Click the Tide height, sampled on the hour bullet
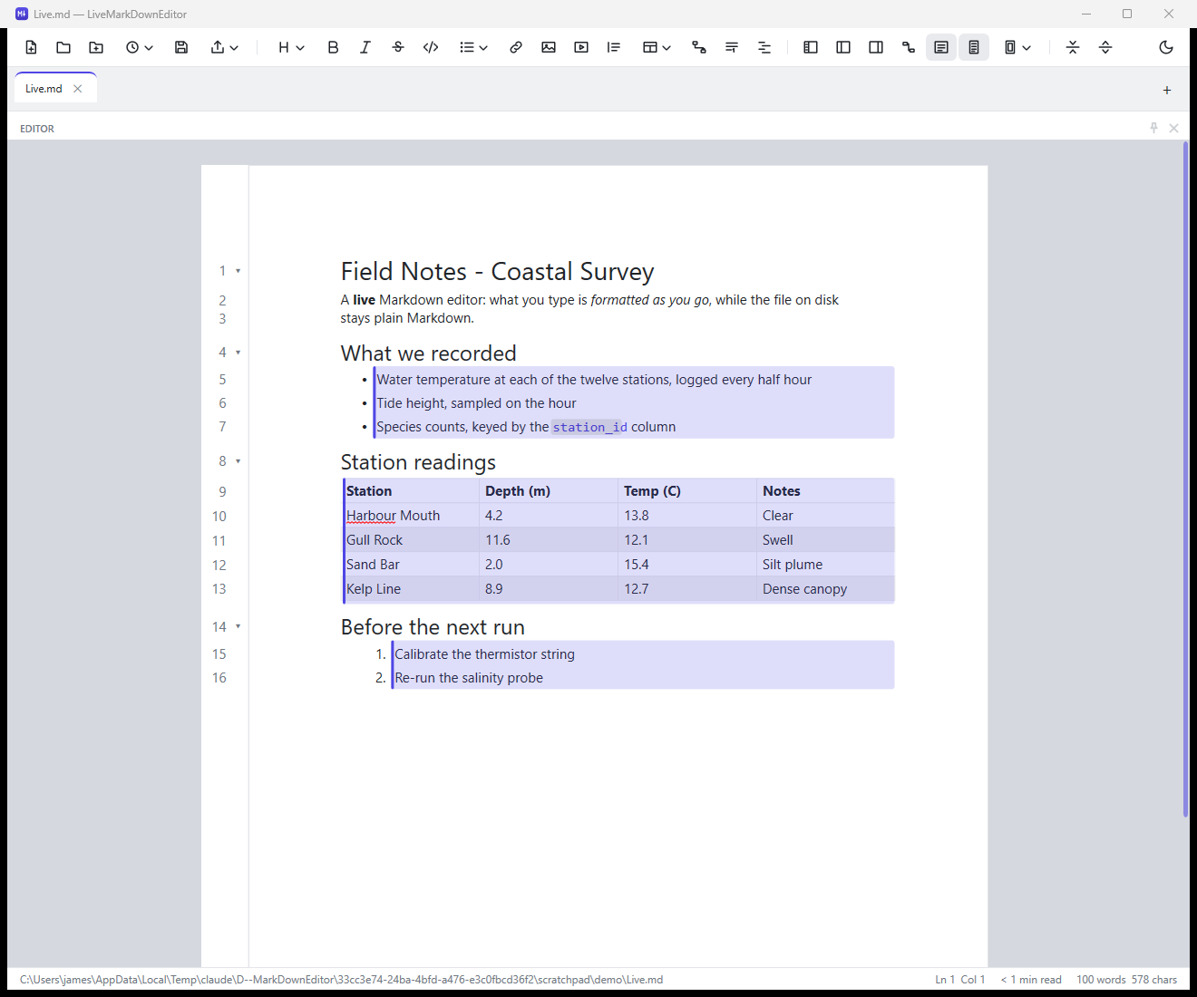The height and width of the screenshot is (997, 1197). [476, 403]
